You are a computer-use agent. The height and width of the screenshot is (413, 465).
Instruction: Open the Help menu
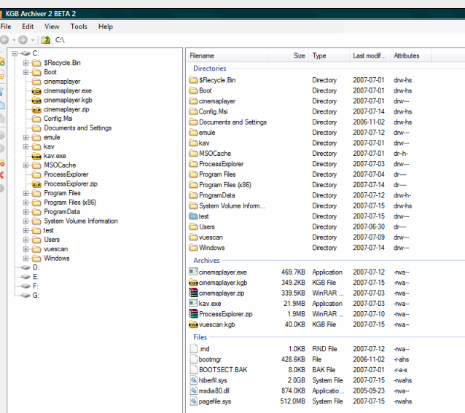[x=106, y=27]
